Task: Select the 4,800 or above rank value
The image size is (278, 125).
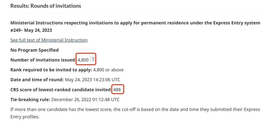Action: click(108, 70)
